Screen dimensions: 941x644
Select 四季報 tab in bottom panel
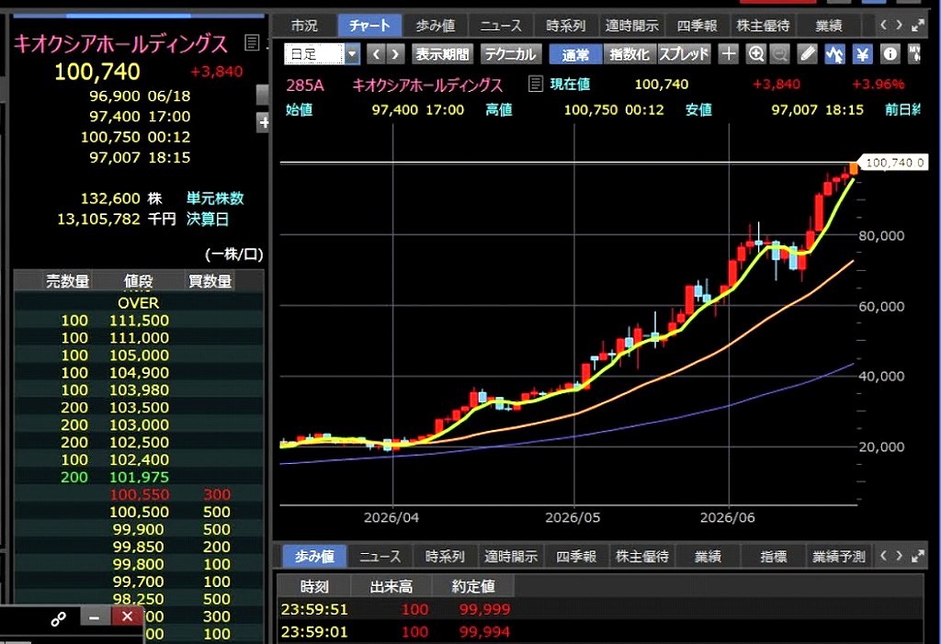point(576,557)
